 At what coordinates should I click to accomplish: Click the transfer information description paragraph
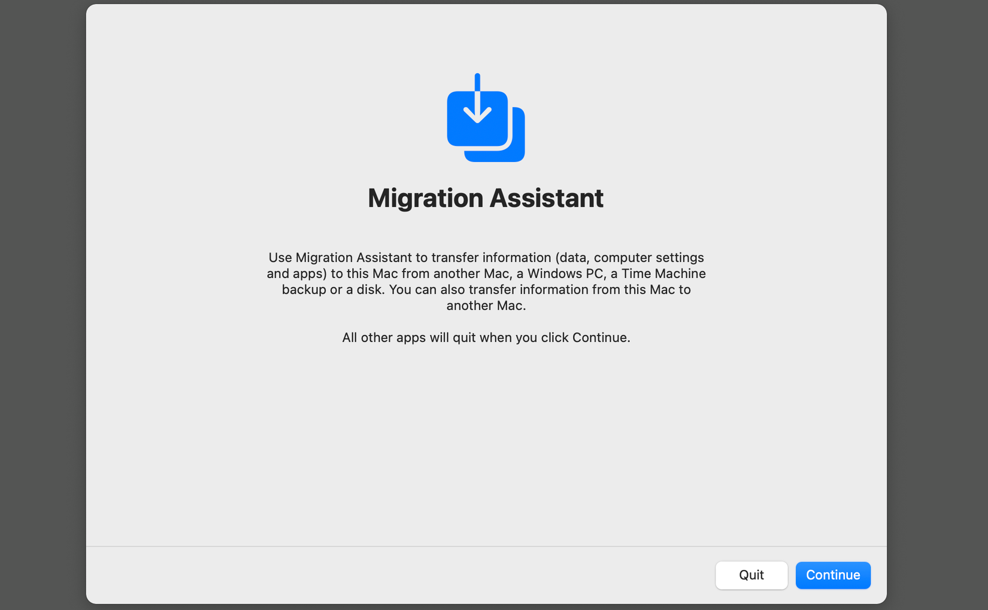[486, 281]
